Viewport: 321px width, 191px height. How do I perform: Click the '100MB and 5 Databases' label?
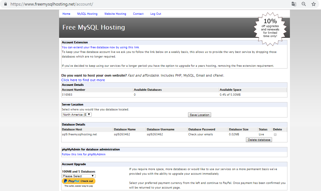[x=78, y=171]
